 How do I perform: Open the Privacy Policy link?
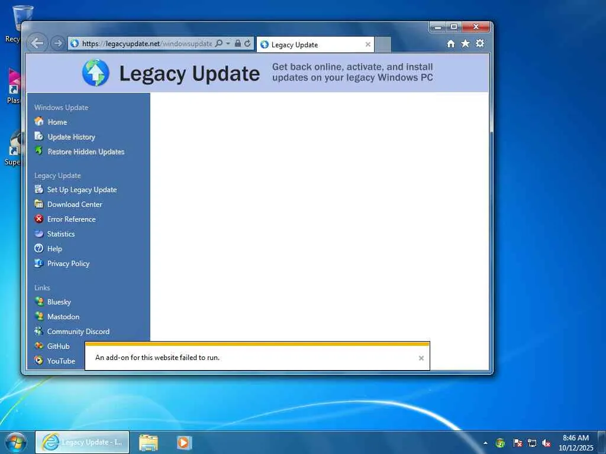(68, 263)
